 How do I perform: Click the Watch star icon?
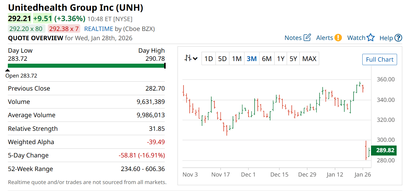[371, 38]
